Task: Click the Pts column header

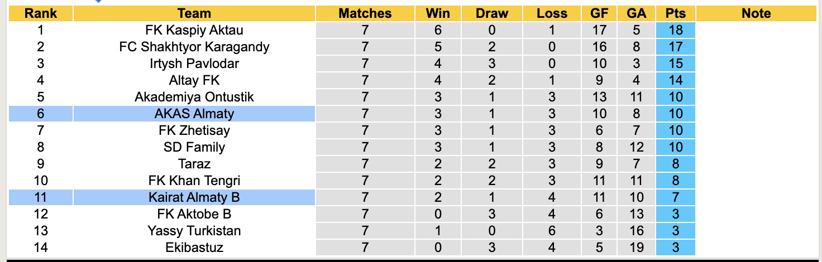Action: pos(676,13)
